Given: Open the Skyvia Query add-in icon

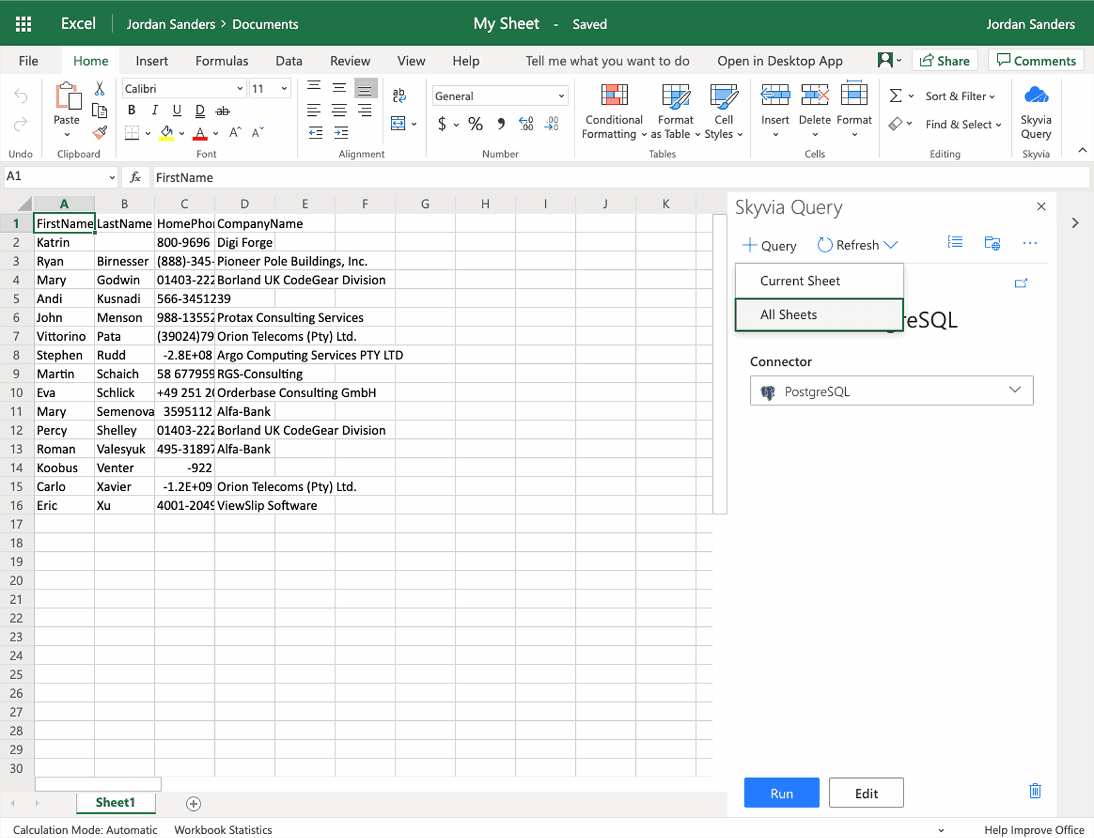Looking at the screenshot, I should point(1035,96).
